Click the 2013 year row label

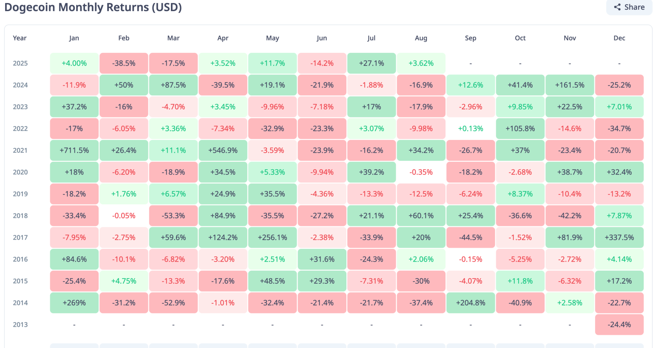point(20,325)
